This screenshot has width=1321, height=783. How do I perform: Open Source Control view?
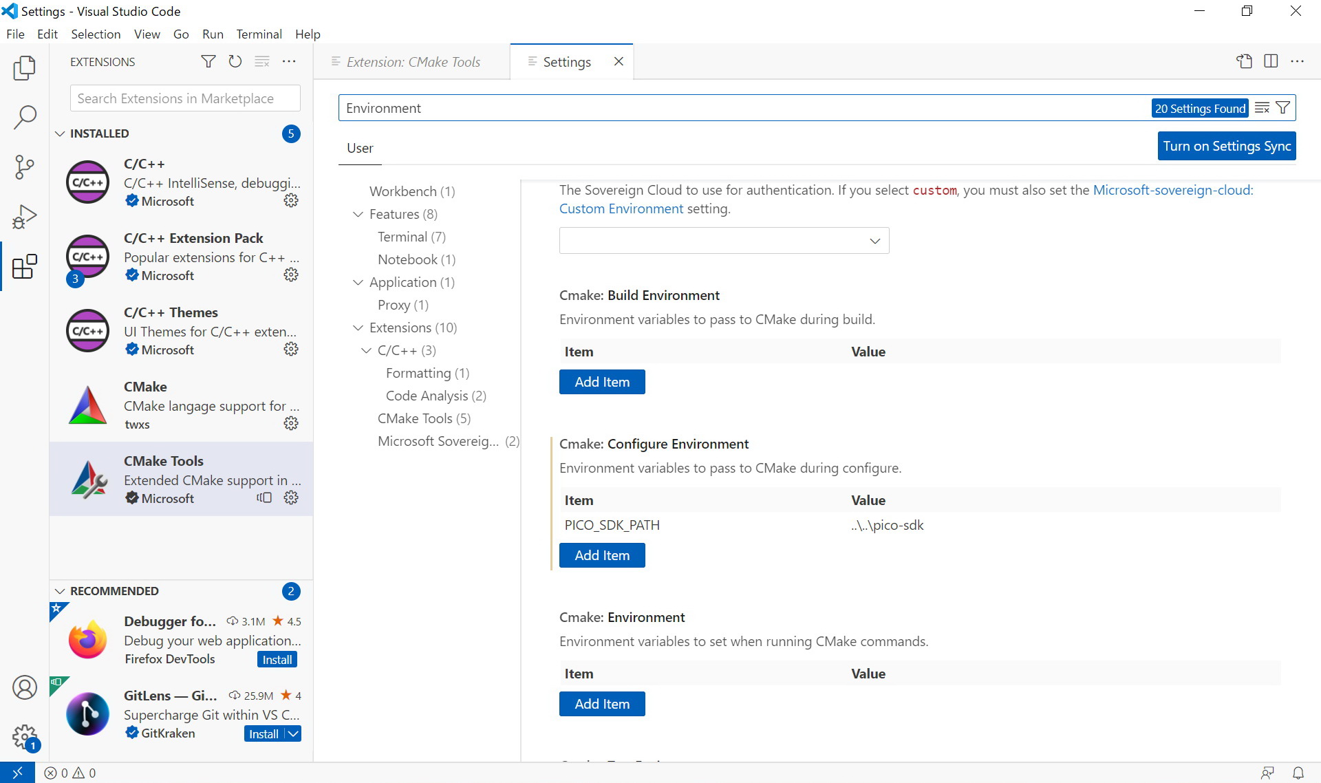(x=25, y=167)
